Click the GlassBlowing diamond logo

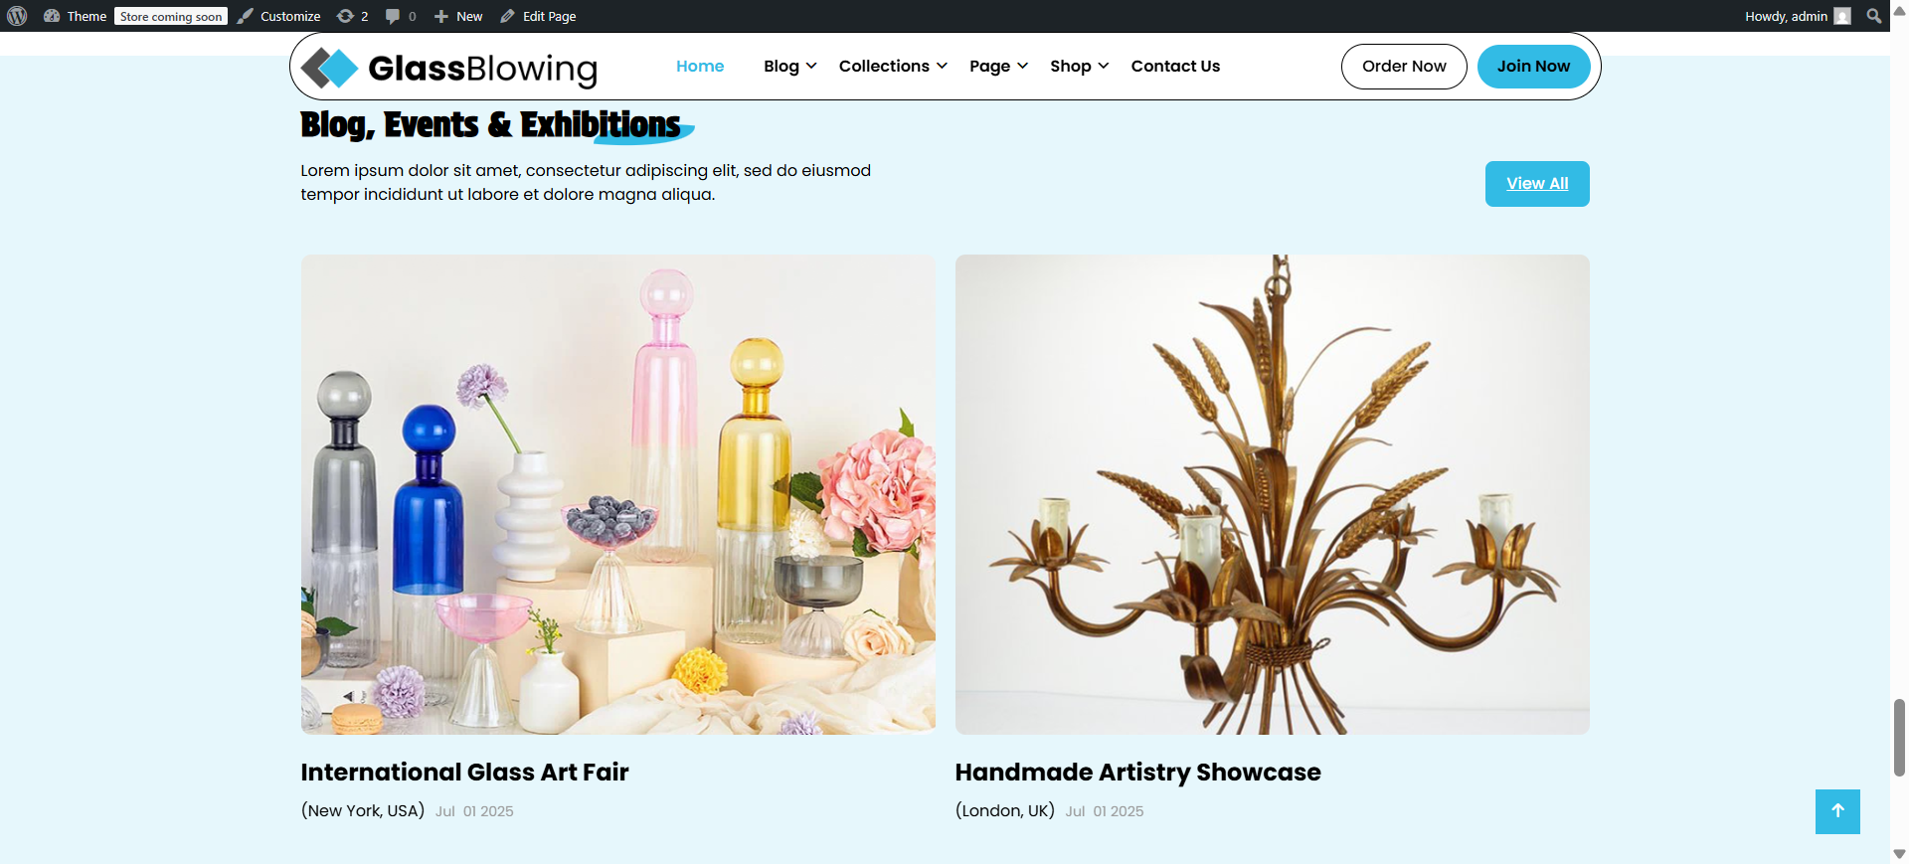click(330, 68)
